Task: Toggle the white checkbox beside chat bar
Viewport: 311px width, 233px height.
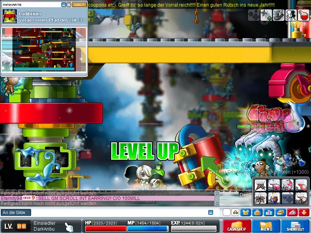Action: coord(226,212)
